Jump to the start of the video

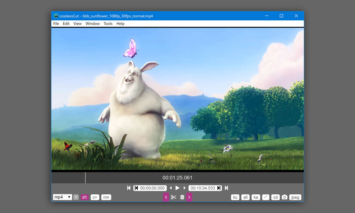129,188
